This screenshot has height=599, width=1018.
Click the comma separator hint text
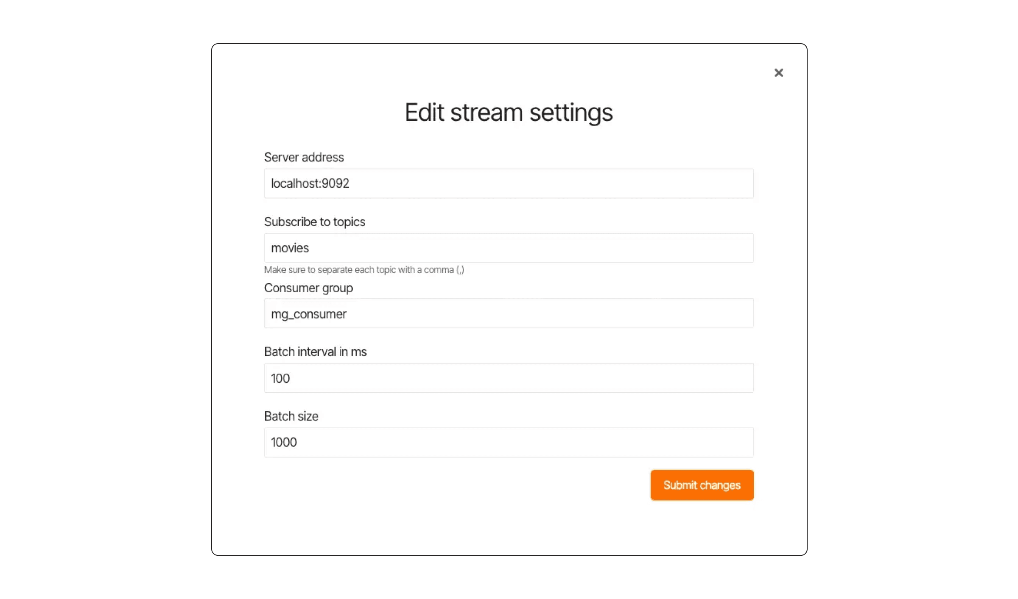click(x=364, y=270)
